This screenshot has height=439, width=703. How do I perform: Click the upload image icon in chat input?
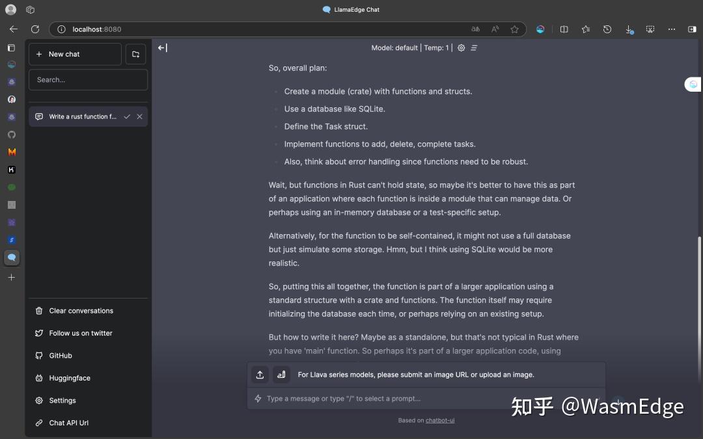pyautogui.click(x=260, y=375)
